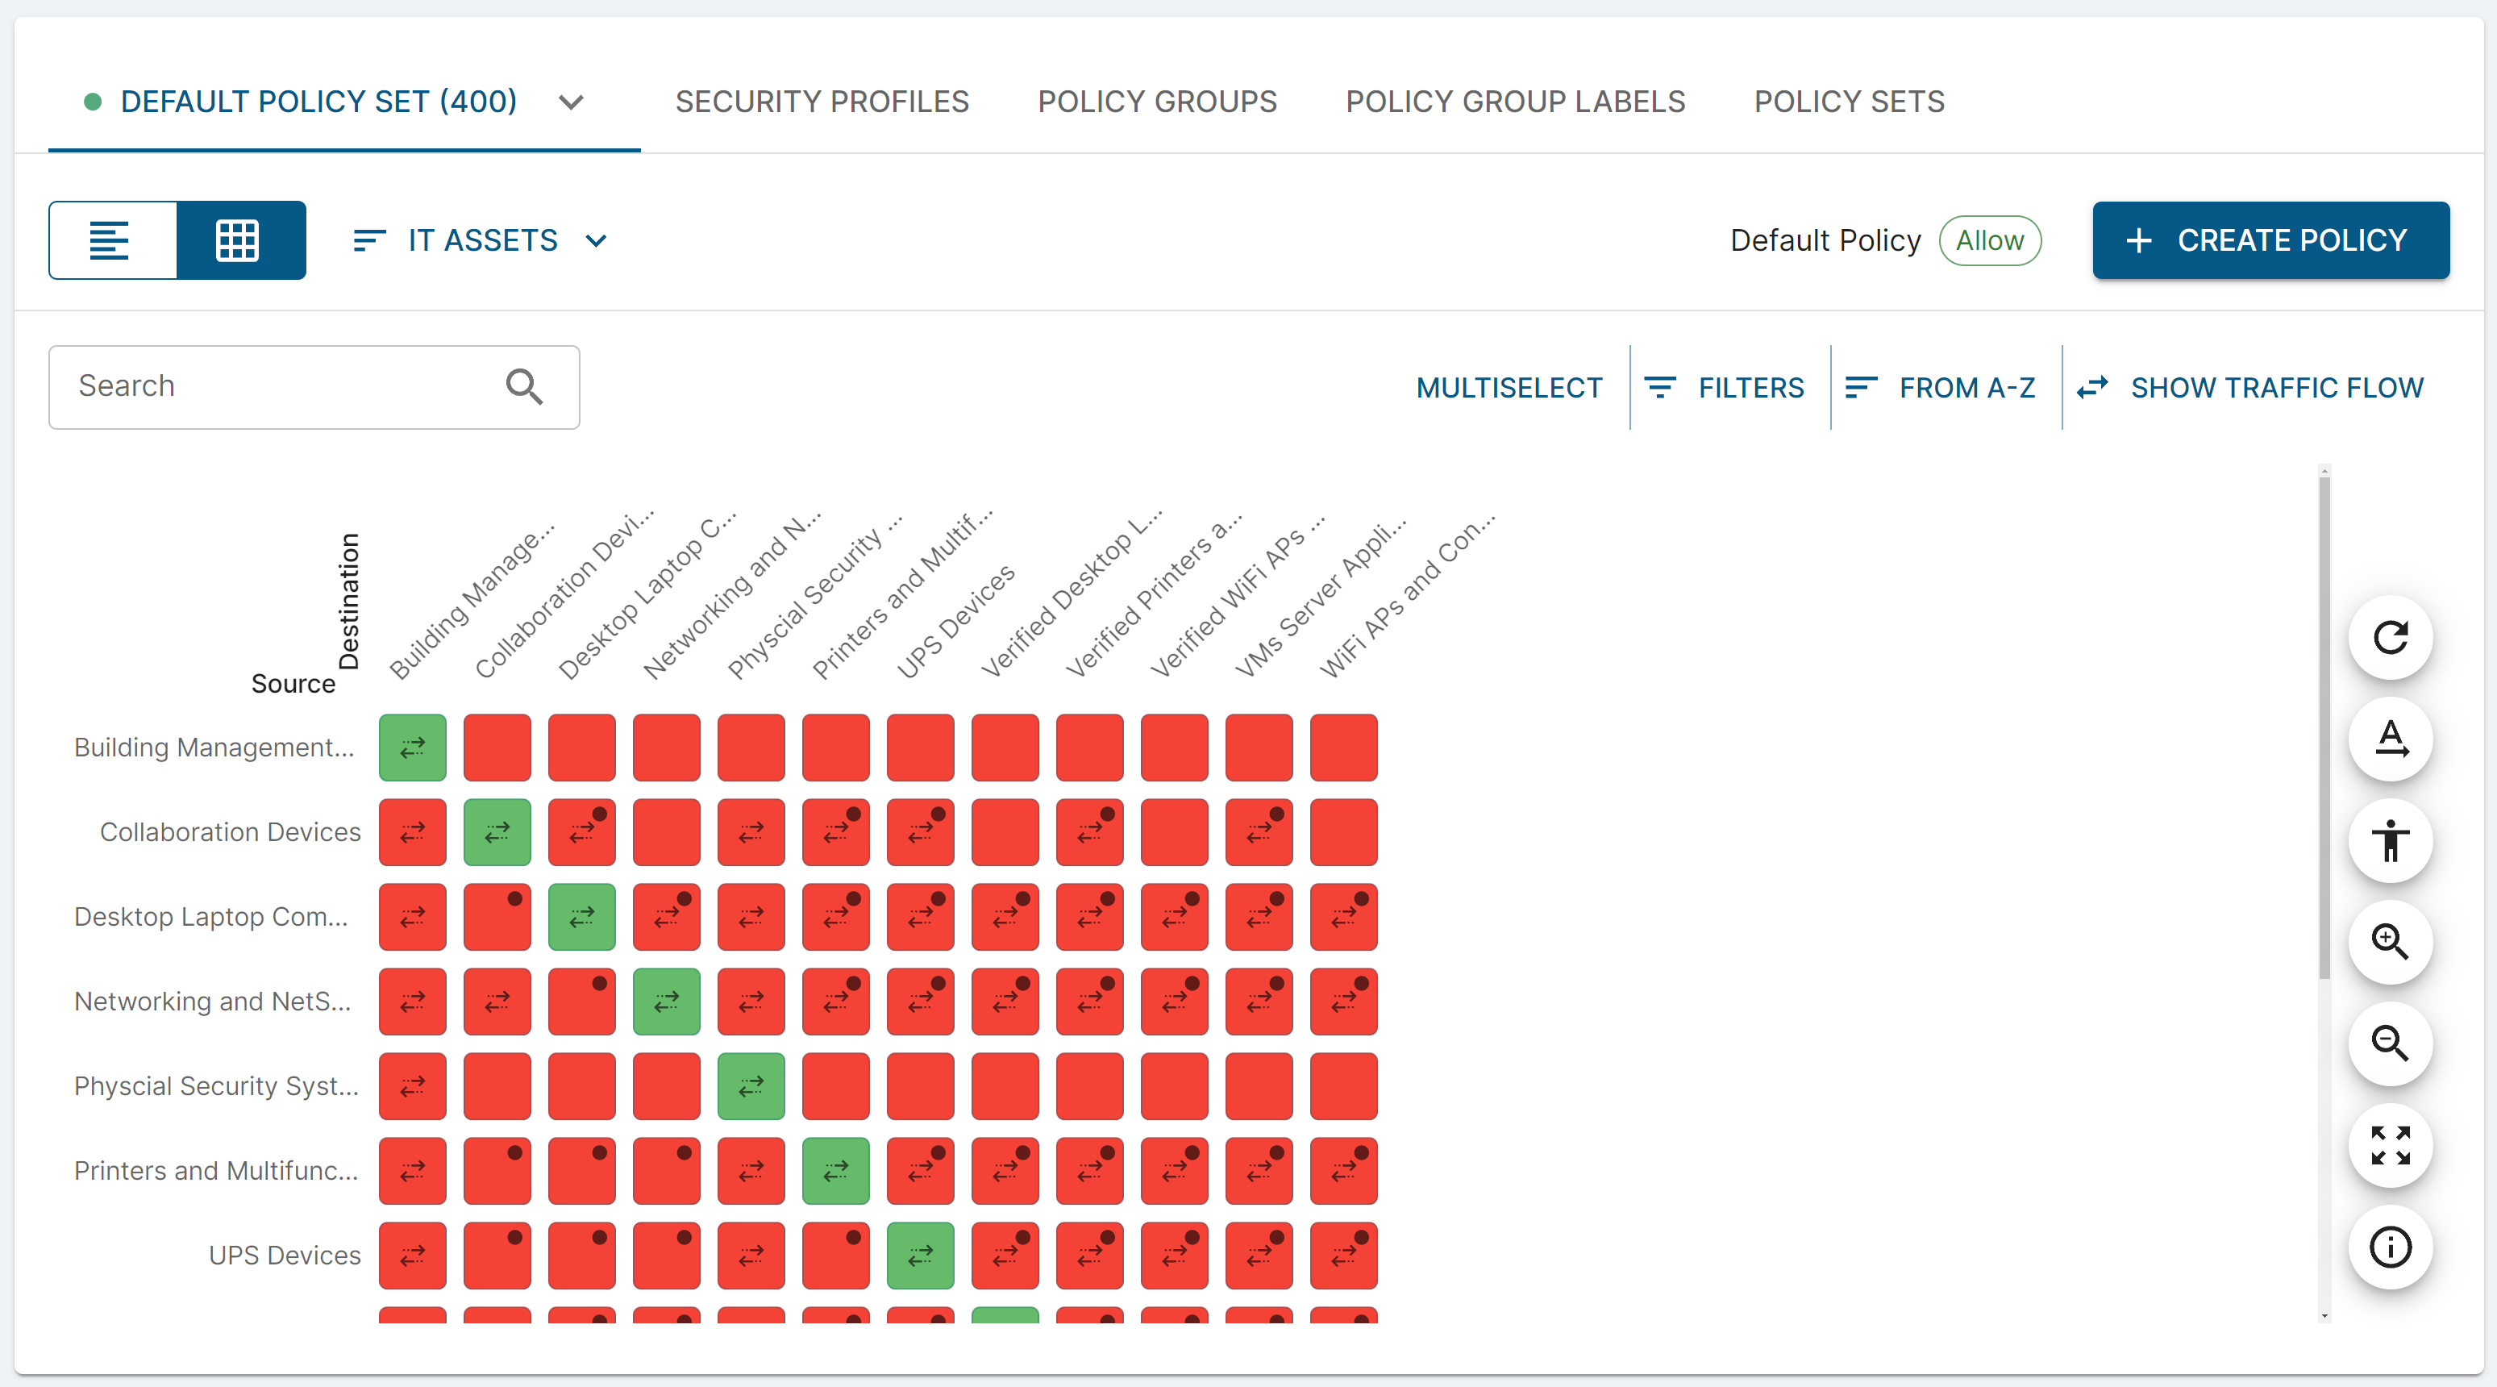Click the text label formatting icon button
2497x1387 pixels.
[2390, 739]
